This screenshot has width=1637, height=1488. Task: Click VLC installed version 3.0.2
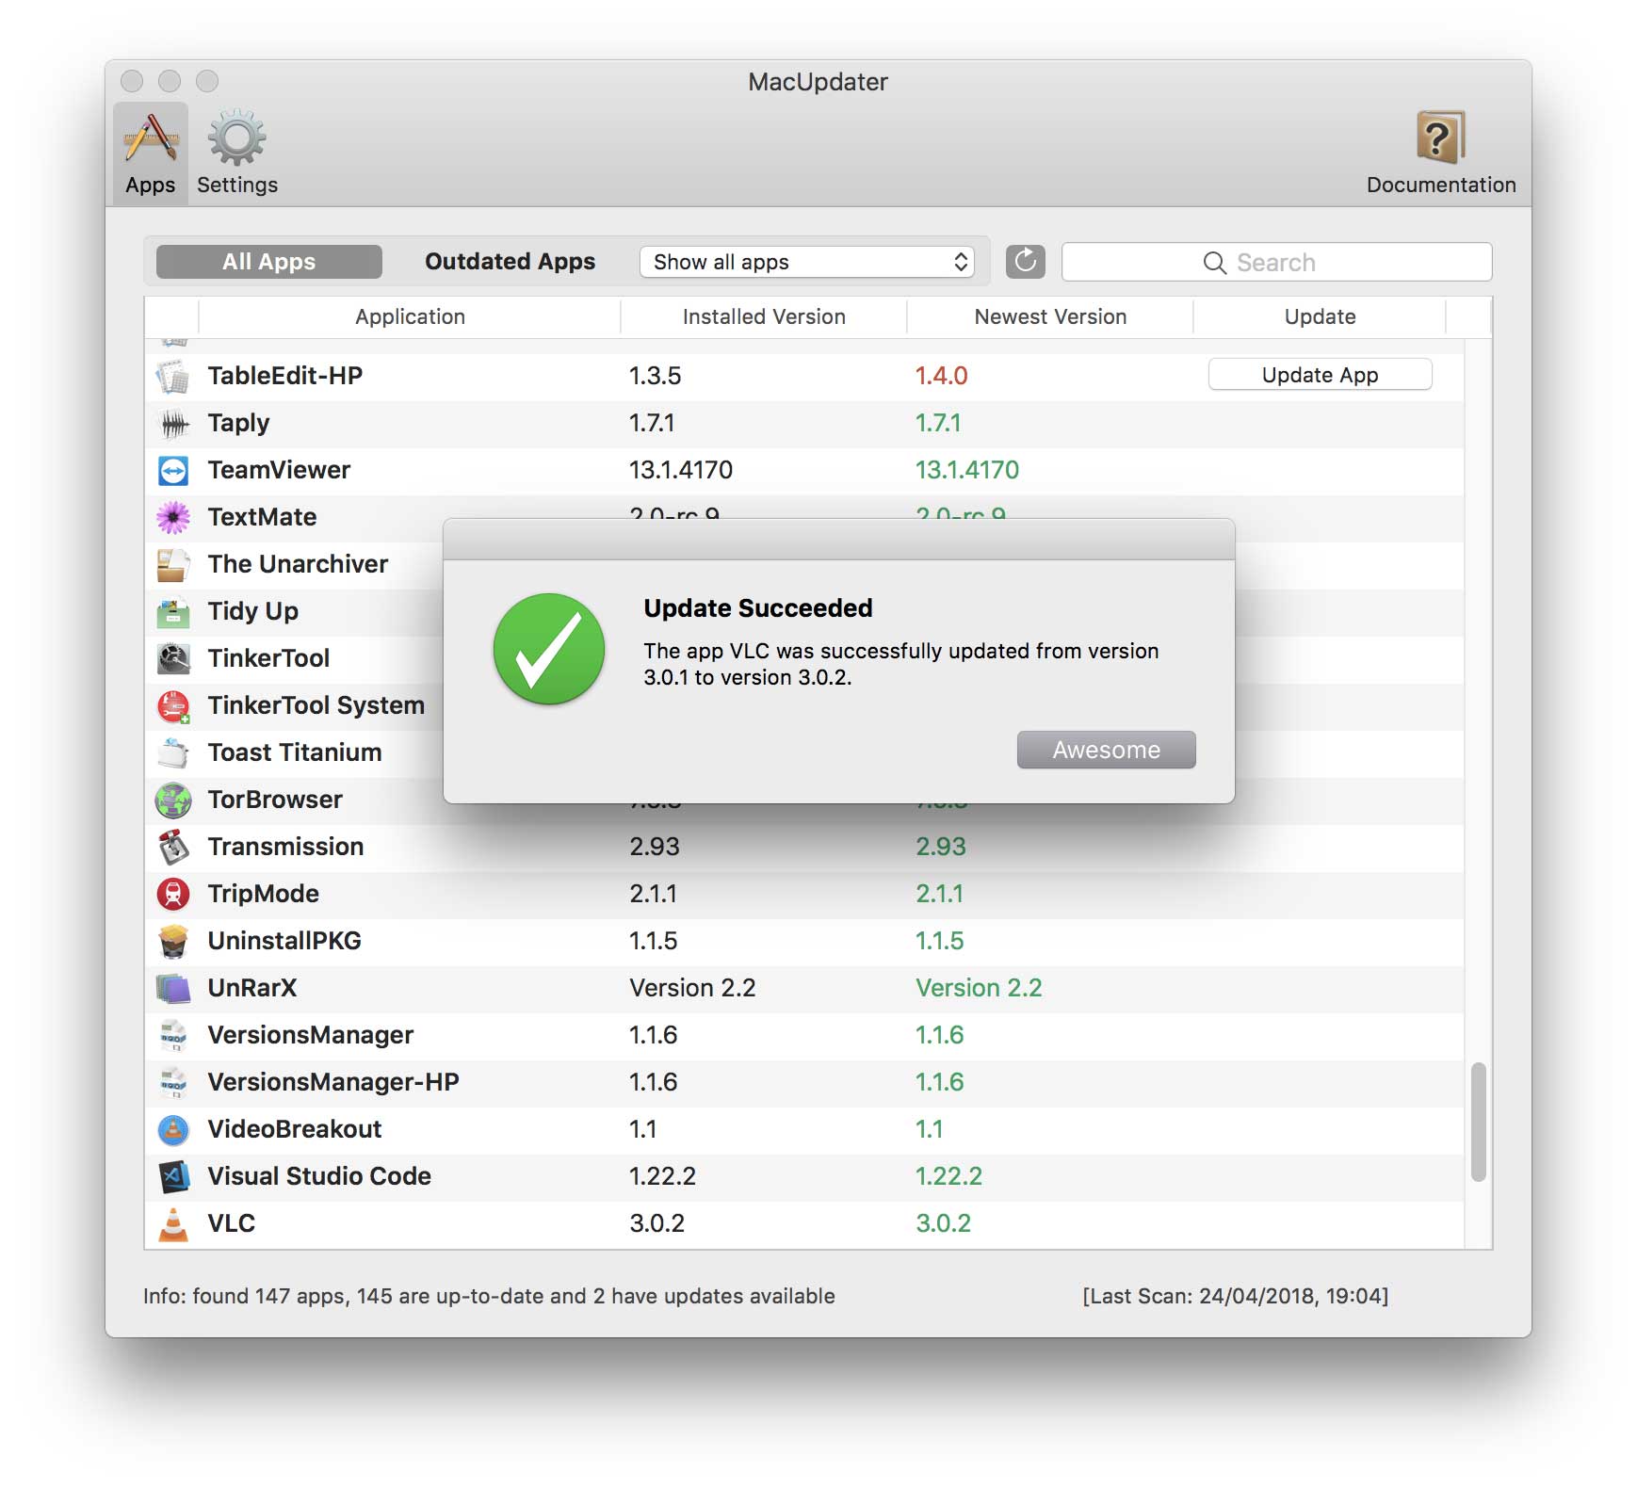657,1223
